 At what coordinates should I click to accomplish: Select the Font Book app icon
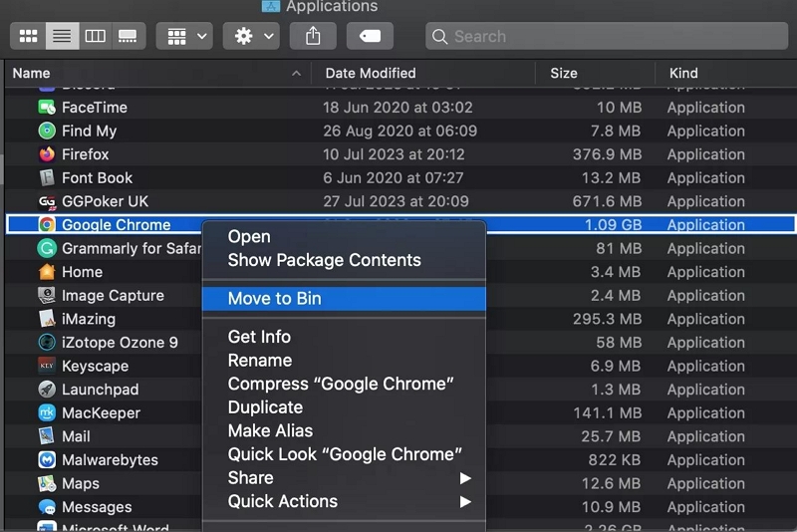click(x=47, y=178)
